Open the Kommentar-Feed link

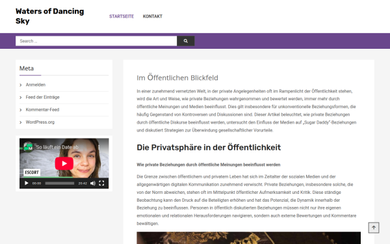pos(42,109)
